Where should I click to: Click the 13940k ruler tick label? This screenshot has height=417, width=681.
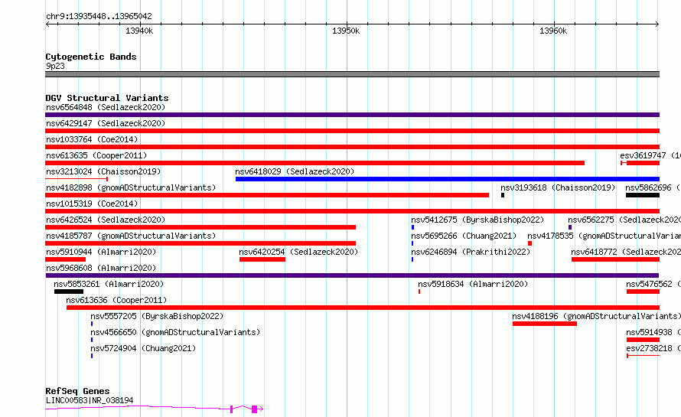click(139, 31)
